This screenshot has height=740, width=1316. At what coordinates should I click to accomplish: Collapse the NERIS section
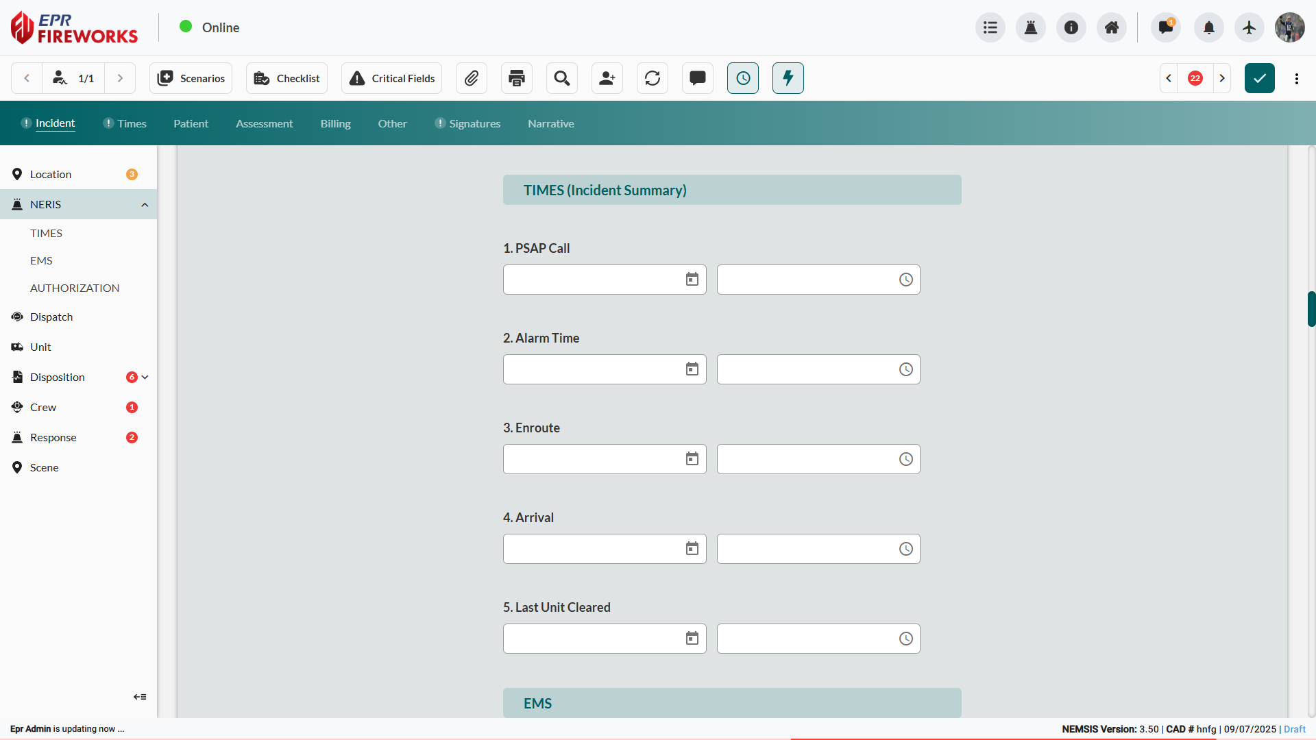coord(145,205)
